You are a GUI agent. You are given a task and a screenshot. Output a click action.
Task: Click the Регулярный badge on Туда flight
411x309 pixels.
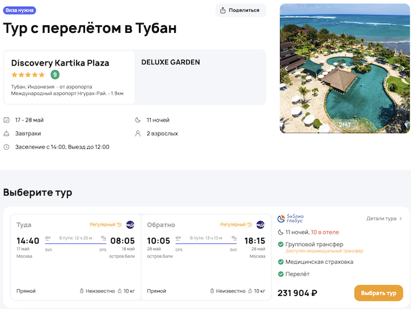(105, 224)
